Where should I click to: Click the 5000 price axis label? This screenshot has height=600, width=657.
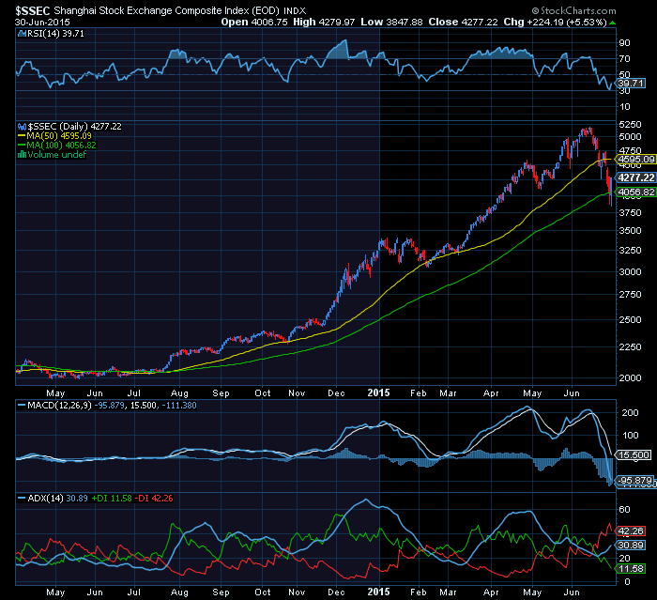click(630, 137)
